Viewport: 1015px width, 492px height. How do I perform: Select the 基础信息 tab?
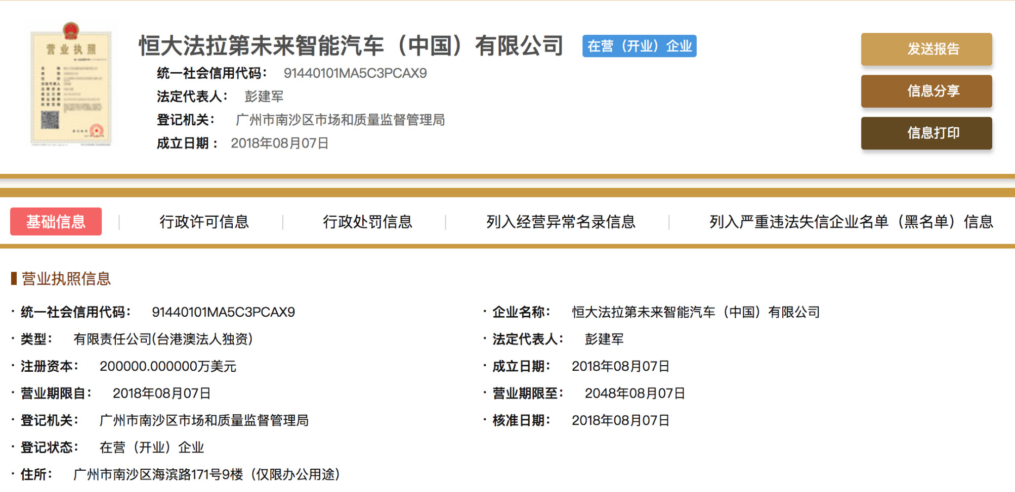(56, 221)
